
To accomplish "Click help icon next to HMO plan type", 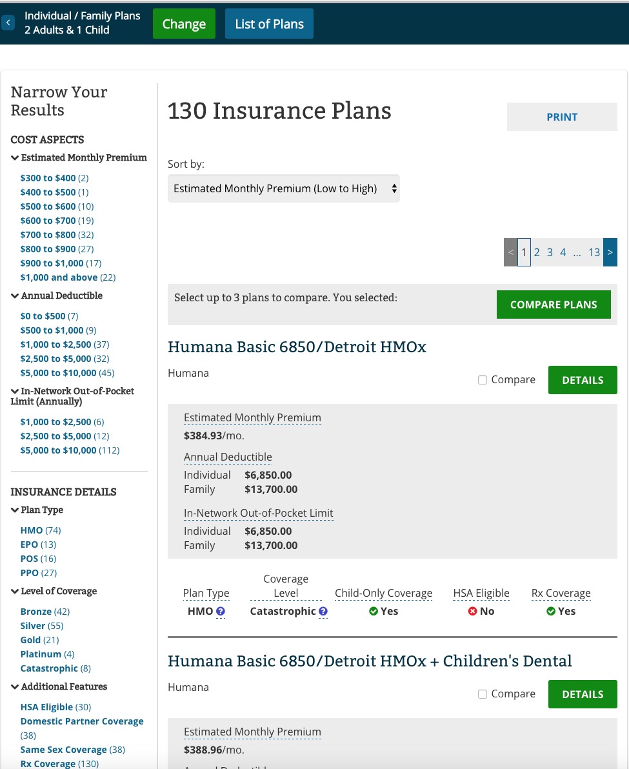I will (x=221, y=612).
